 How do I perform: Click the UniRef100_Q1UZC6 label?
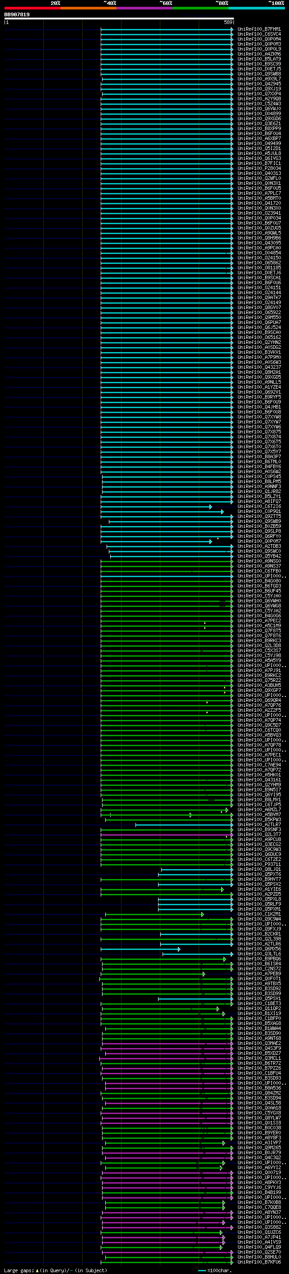(259, 1232)
